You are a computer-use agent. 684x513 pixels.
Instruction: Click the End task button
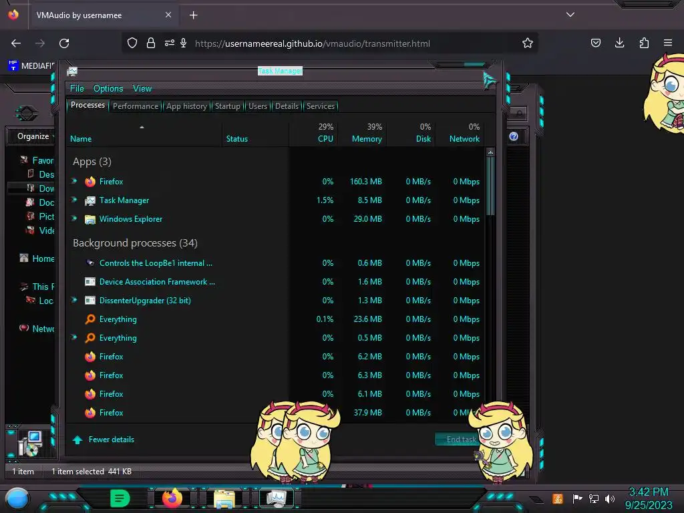coord(457,440)
